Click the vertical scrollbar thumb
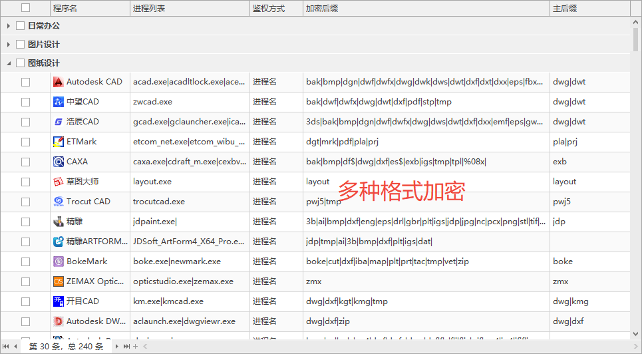 tap(636, 40)
